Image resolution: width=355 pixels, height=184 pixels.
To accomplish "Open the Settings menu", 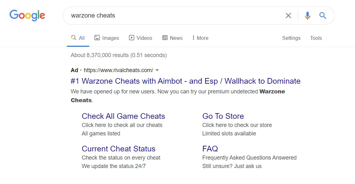I will click(x=291, y=38).
